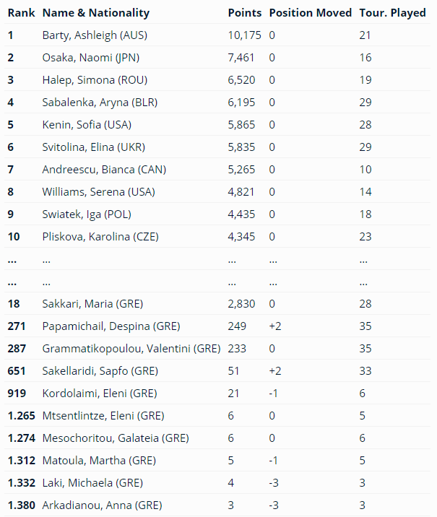Screen dimensions: 437x517
Task: Select Grammatikopoulou, Valentini (GRE) name
Action: 131,348
